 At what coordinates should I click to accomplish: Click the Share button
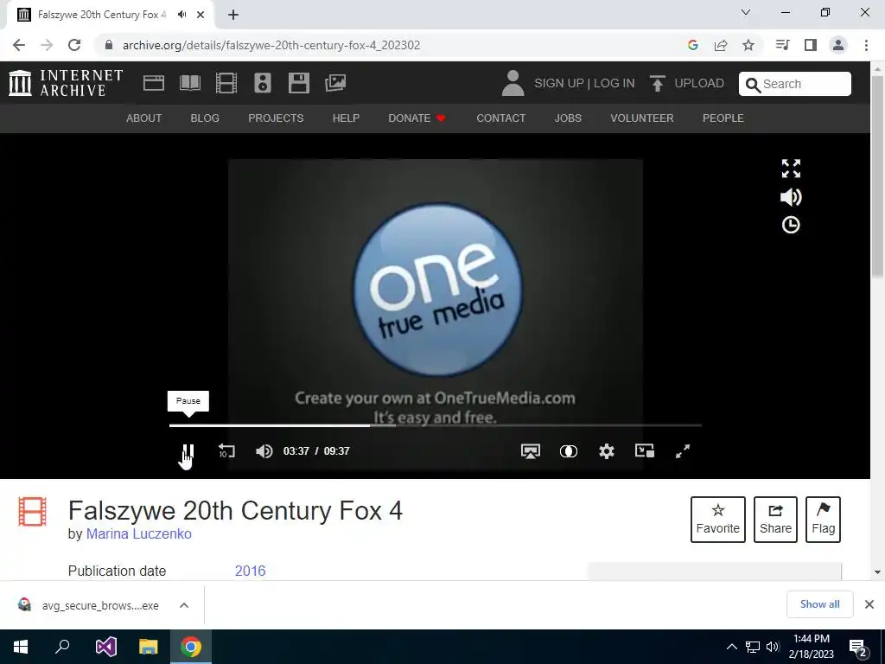click(775, 520)
